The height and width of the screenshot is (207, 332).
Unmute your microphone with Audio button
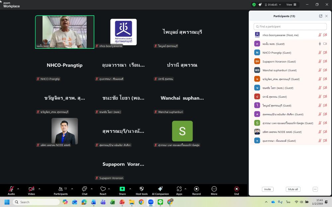click(11, 189)
